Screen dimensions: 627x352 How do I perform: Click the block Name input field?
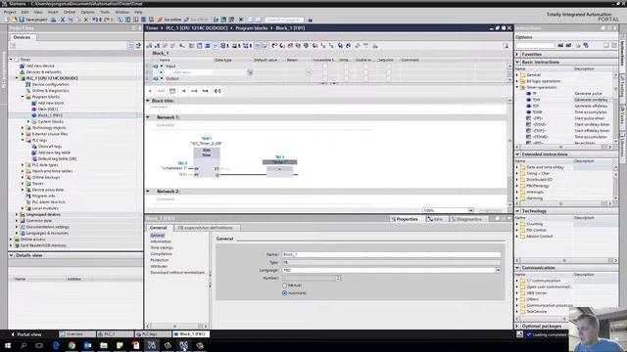click(391, 254)
